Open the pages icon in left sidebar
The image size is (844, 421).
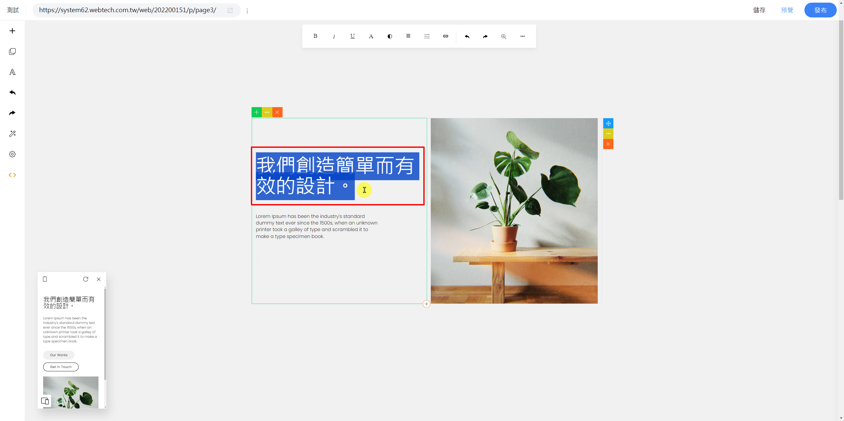click(x=12, y=52)
